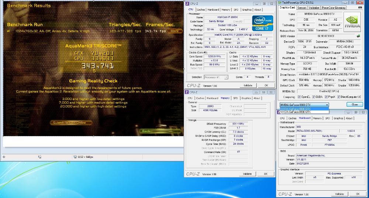Open the GPU selector dropdown in GPU-Z
Image resolution: width=369 pixels, height=198 pixels.
click(x=304, y=105)
